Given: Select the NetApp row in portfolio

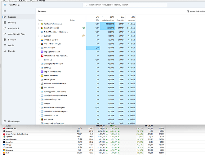Looking at the screenshot, I should pyautogui.click(x=84, y=145).
